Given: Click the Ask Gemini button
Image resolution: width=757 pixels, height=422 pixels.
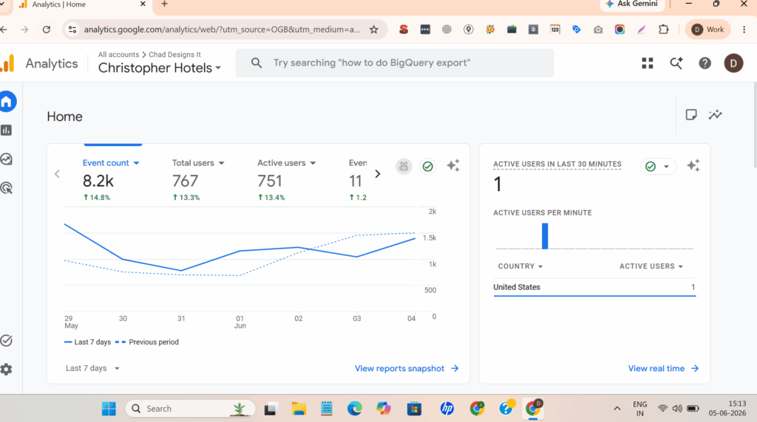Looking at the screenshot, I should pos(632,4).
